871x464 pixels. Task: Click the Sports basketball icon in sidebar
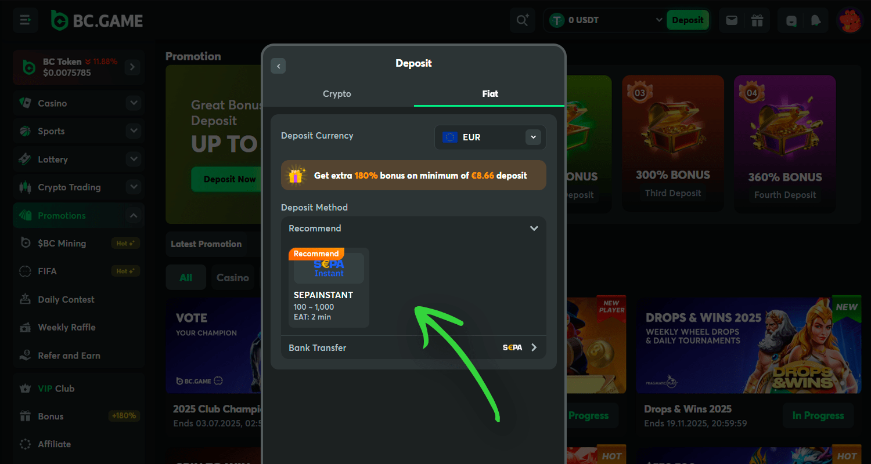pos(25,131)
